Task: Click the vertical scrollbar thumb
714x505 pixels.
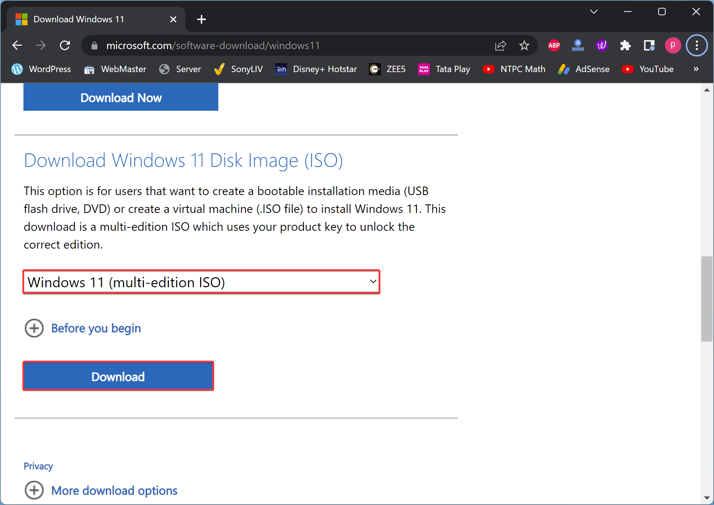Action: [707, 299]
